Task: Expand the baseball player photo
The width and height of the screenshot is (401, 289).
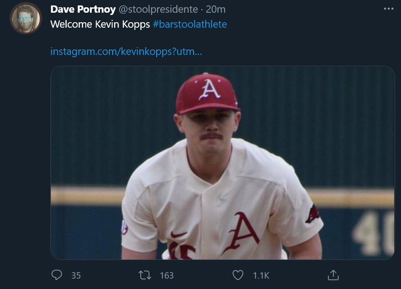Action: tap(222, 162)
